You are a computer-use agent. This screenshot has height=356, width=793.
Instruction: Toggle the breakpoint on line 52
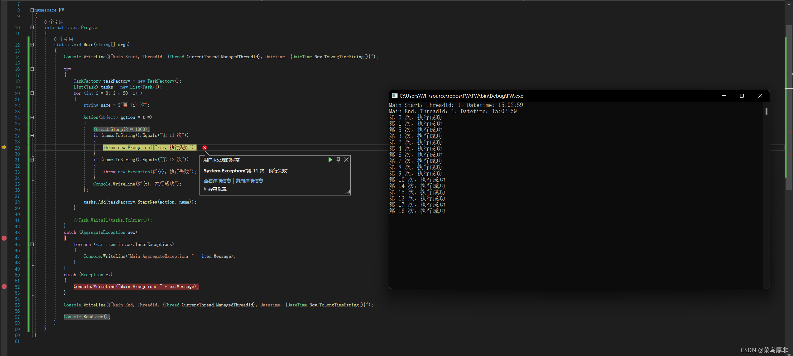pyautogui.click(x=4, y=286)
